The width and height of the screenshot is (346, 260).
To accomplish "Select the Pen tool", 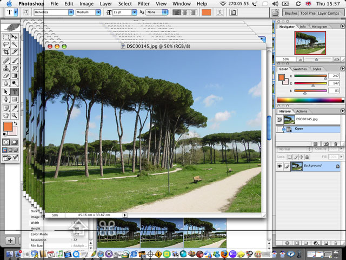I will (6, 99).
